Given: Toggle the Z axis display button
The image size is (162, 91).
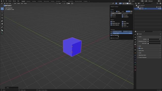Looking at the screenshot, I should (131, 11).
